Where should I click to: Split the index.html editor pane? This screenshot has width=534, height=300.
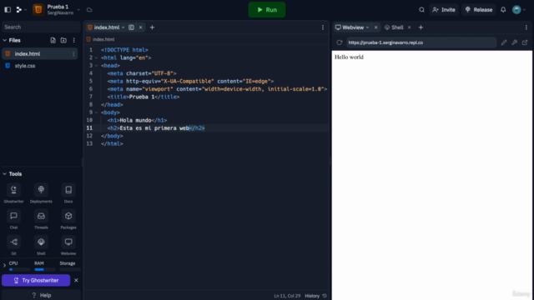131,27
